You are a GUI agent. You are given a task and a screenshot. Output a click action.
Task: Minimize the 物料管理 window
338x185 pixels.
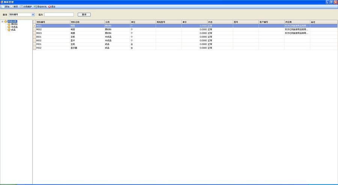tap(327, 2)
